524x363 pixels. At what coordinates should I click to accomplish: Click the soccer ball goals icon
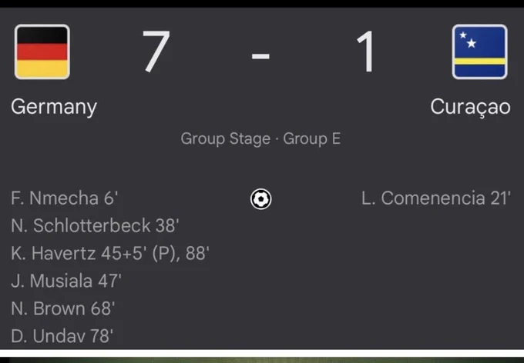(260, 199)
